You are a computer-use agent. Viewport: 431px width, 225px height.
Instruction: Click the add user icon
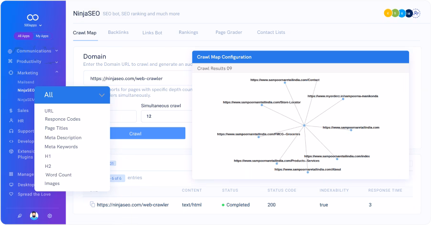tap(417, 13)
